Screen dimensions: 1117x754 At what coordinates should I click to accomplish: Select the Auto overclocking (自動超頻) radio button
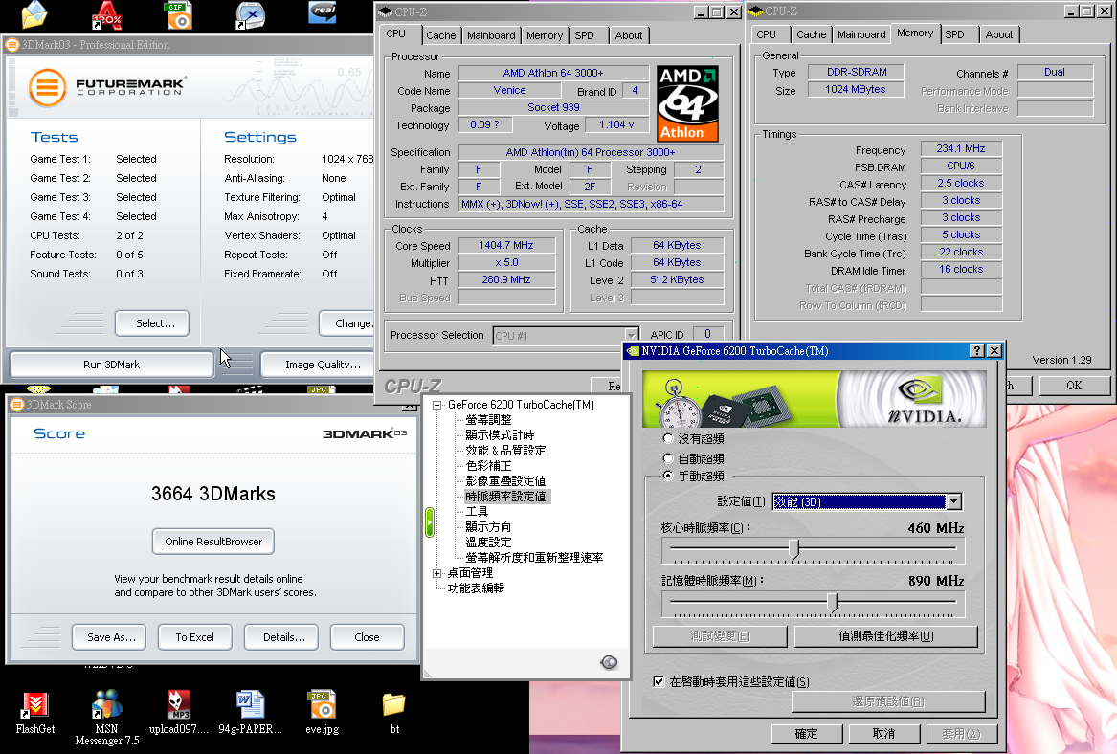pos(667,458)
